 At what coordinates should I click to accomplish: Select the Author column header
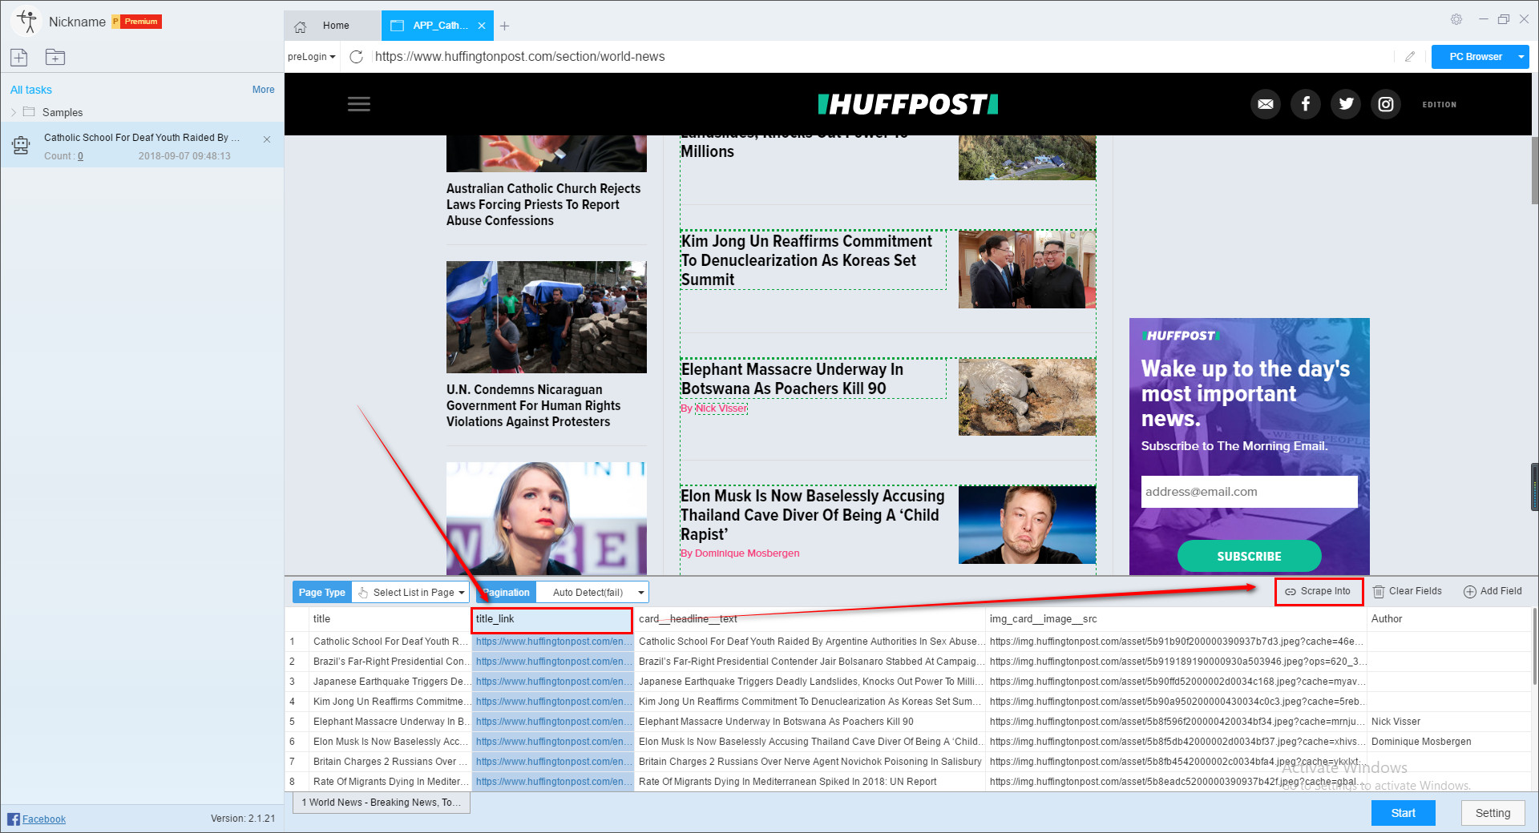tap(1449, 619)
